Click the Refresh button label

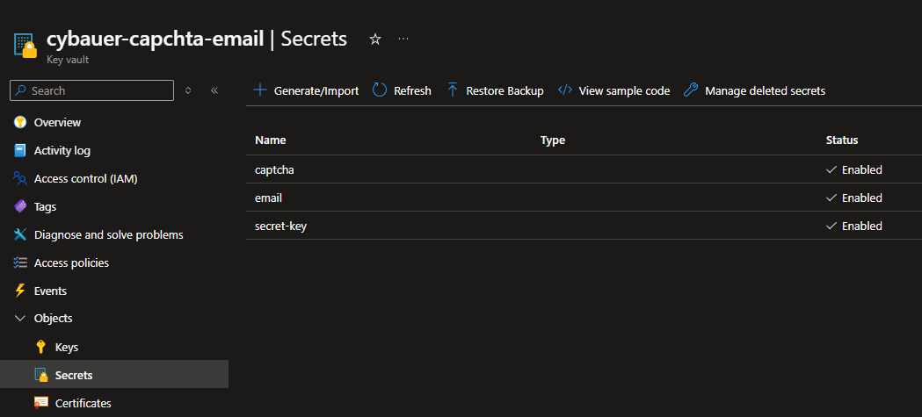tap(412, 91)
